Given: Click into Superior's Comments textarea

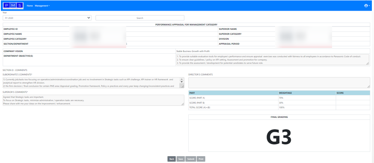Looking at the screenshot, I should [93, 100].
